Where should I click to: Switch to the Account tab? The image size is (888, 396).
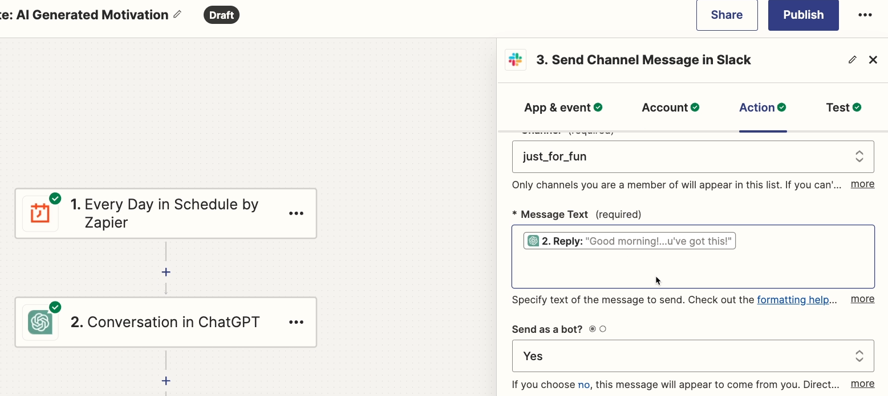click(x=671, y=108)
